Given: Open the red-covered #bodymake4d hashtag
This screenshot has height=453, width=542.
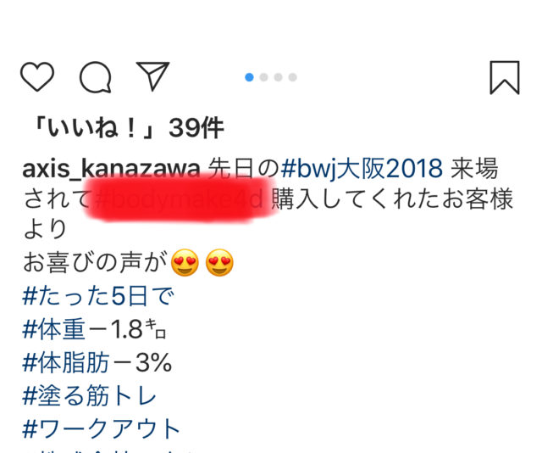Looking at the screenshot, I should pyautogui.click(x=179, y=199).
